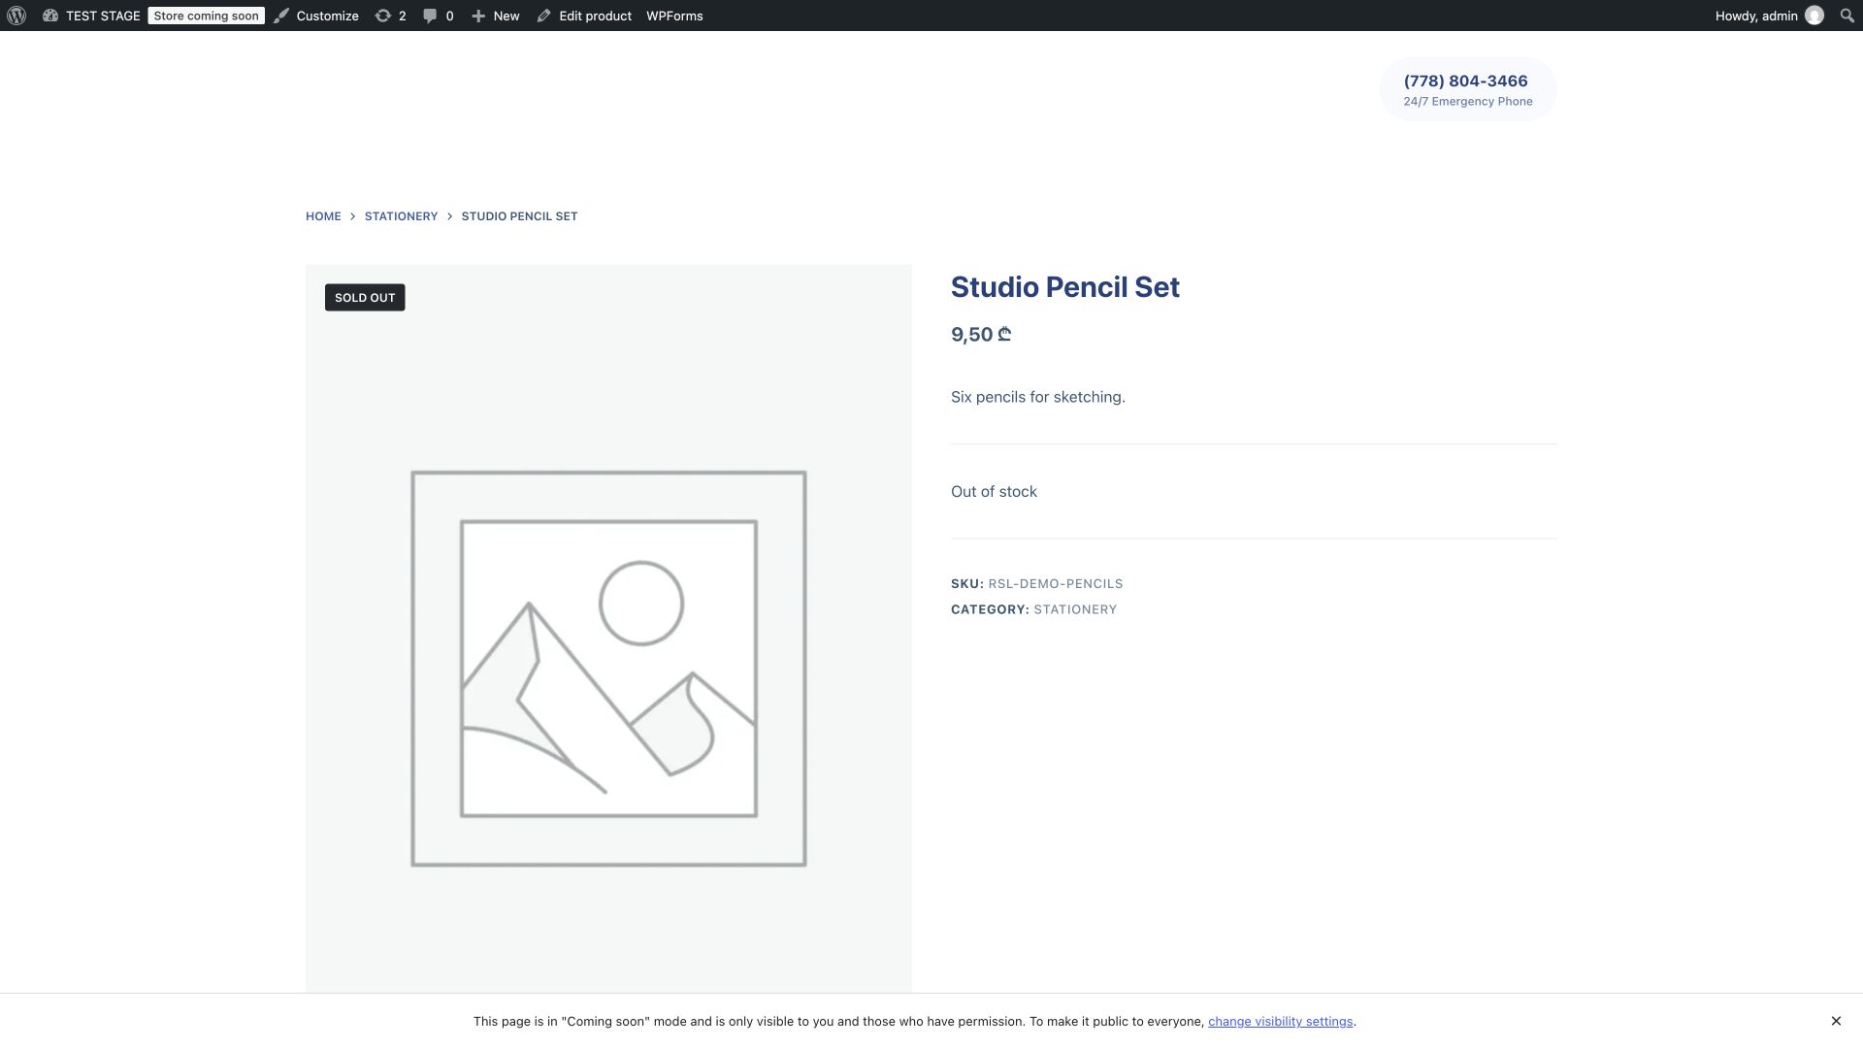Open the pending updates indicator
Viewport: 1863px width, 1048px height.
390,16
